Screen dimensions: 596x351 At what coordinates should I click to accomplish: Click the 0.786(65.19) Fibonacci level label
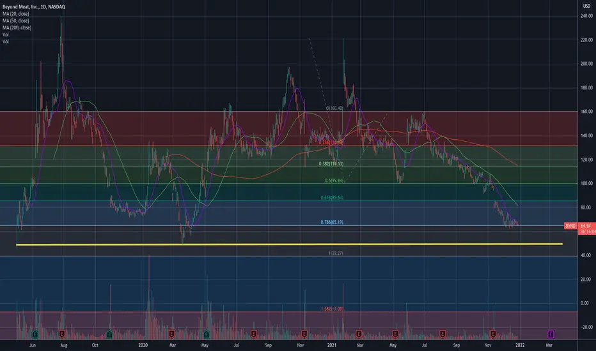point(332,222)
